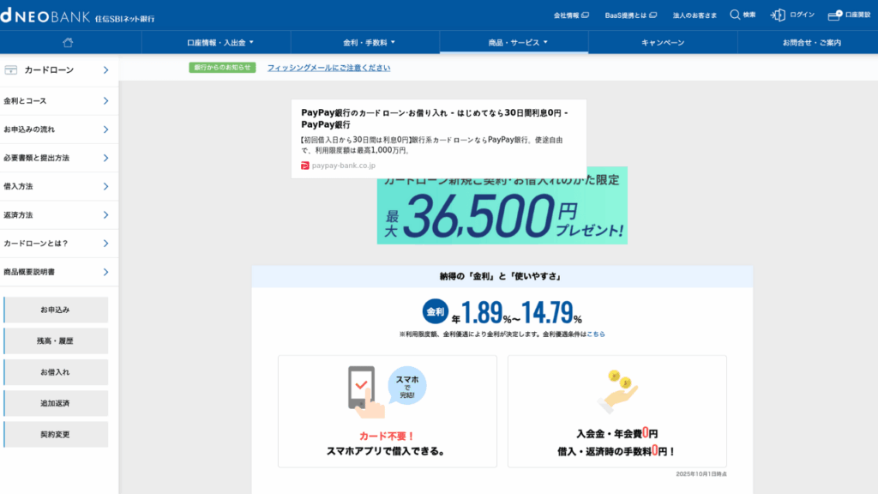
Task: Select the カードローン sidebar card icon
Action: click(12, 69)
